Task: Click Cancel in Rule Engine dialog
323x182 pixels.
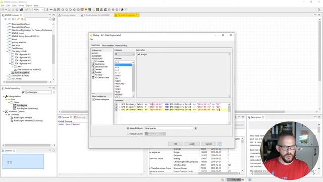Action: [x=208, y=144]
